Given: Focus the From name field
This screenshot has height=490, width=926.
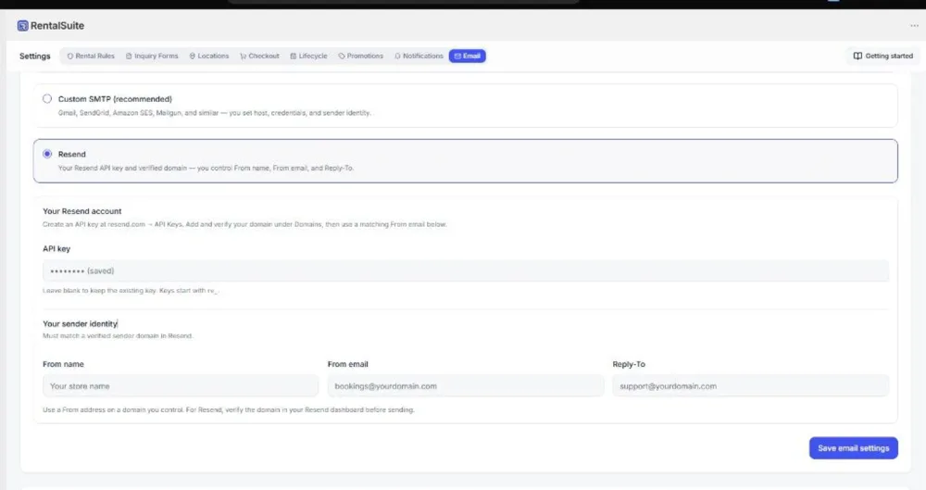Looking at the screenshot, I should point(181,386).
